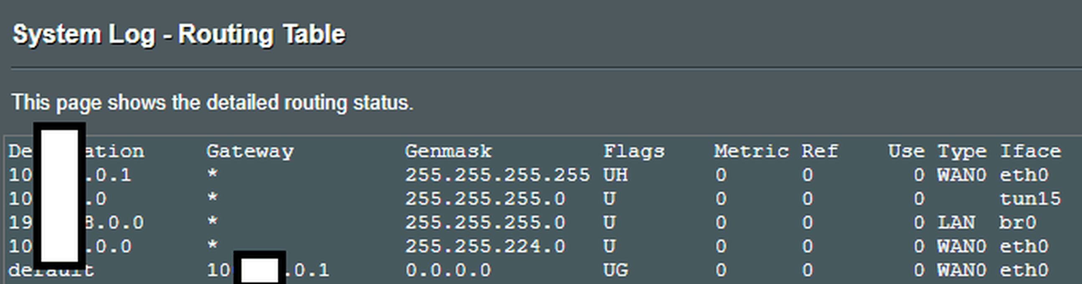The height and width of the screenshot is (284, 1082).
Task: Click the Flags column header
Action: 634,151
